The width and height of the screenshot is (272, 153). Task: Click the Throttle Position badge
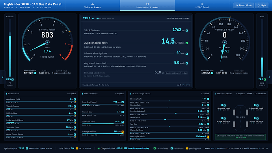75,106
